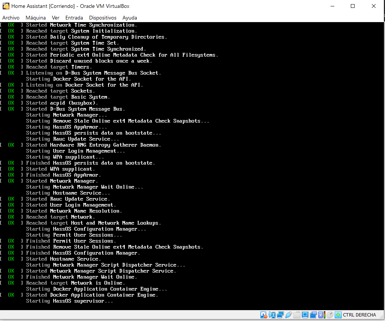Open the USB devices status icon
385x321 pixels.
[288, 315]
